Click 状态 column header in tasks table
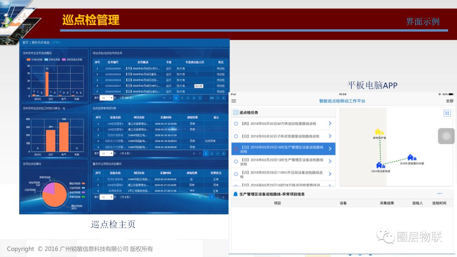 (220, 62)
